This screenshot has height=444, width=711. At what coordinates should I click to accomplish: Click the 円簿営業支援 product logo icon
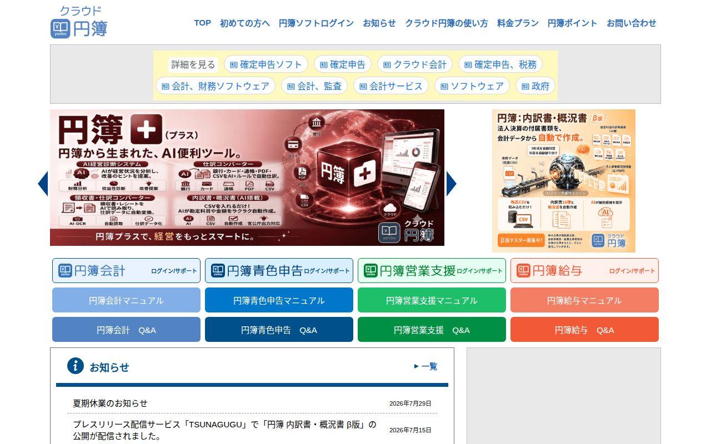(370, 270)
